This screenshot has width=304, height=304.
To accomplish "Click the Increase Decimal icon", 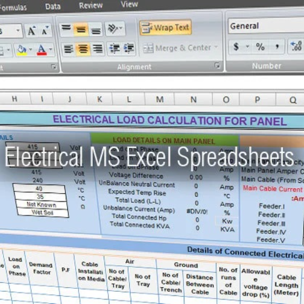I will [296, 47].
